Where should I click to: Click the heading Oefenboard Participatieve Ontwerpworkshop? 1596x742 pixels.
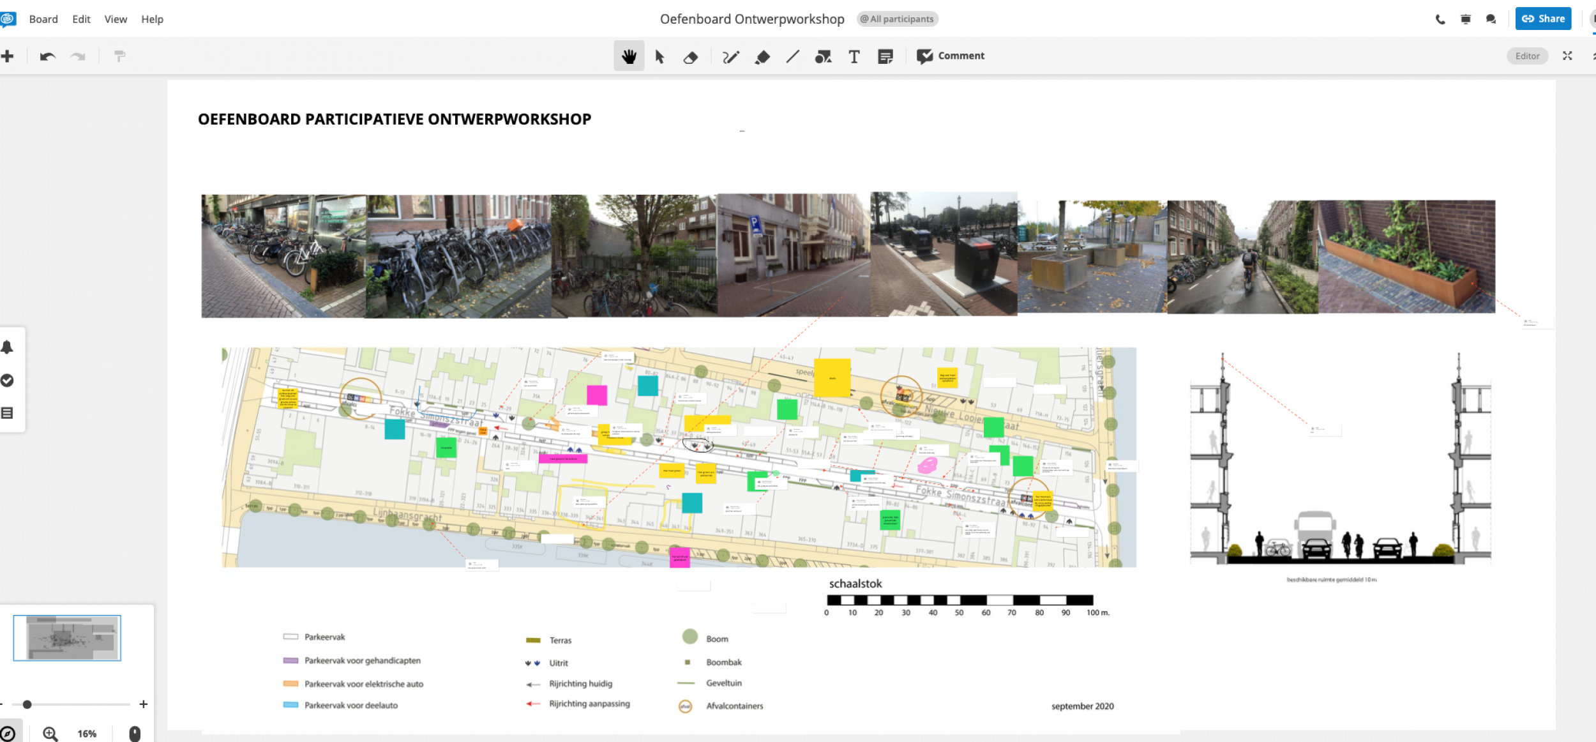coord(395,119)
